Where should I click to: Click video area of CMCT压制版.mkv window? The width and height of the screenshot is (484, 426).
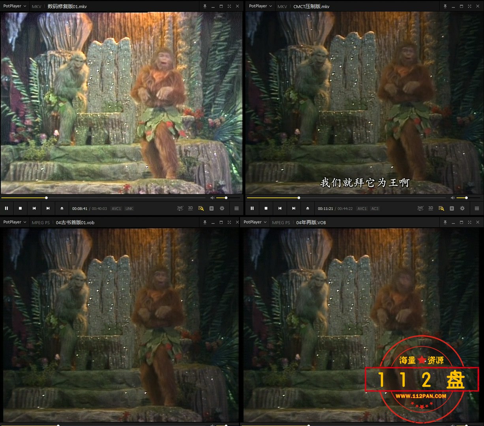364,103
